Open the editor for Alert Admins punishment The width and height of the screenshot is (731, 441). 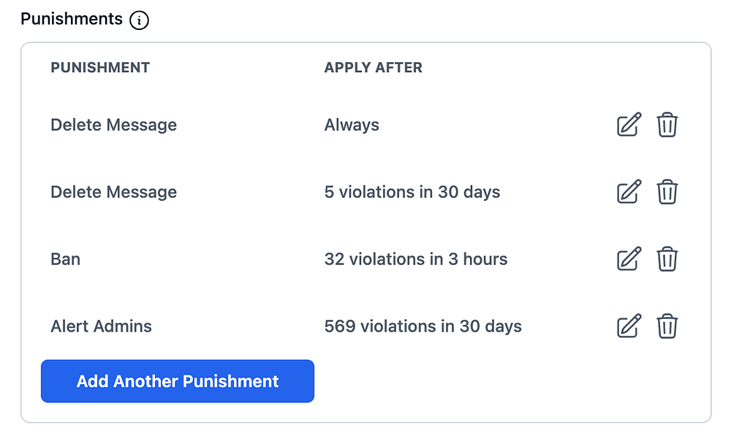click(629, 326)
